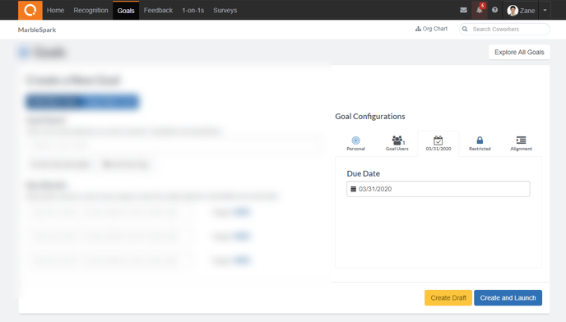Click the Org Chart link

(431, 29)
